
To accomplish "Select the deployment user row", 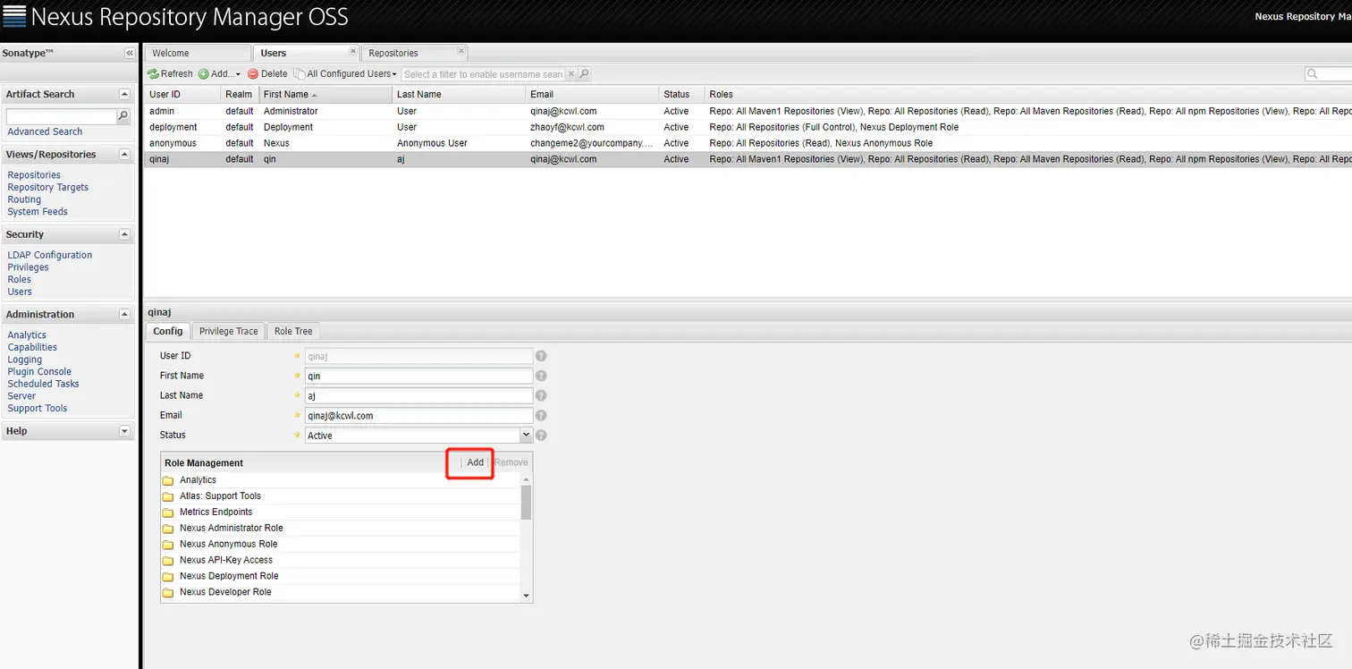I will tap(748, 127).
